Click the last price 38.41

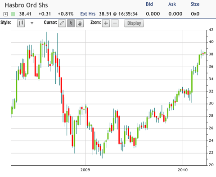(25, 14)
